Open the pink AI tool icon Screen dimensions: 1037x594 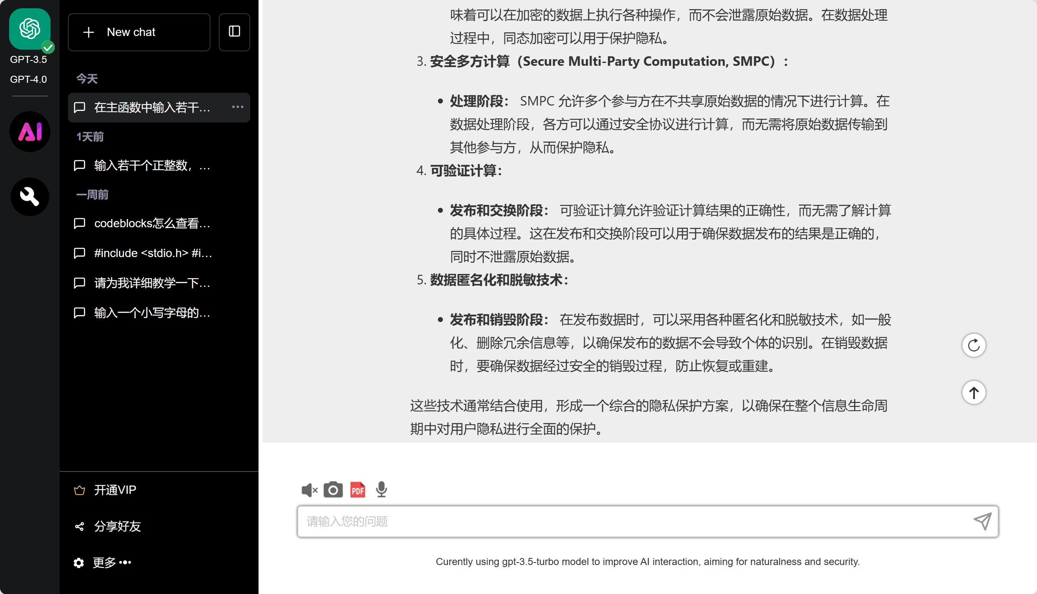tap(30, 132)
